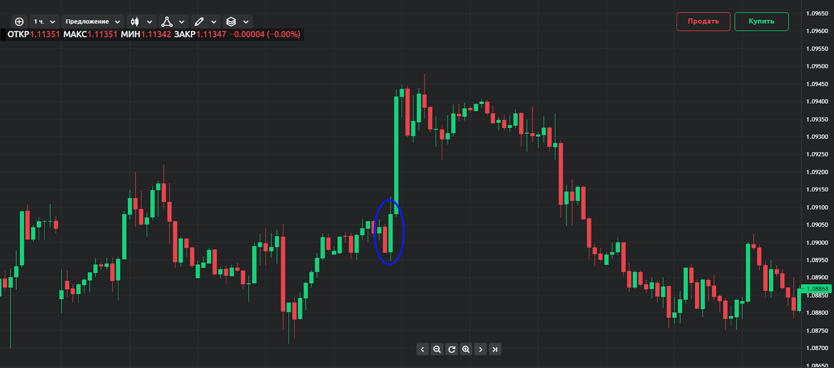The height and width of the screenshot is (368, 834).
Task: Open the geometric shapes drawing tool
Action: pyautogui.click(x=167, y=21)
